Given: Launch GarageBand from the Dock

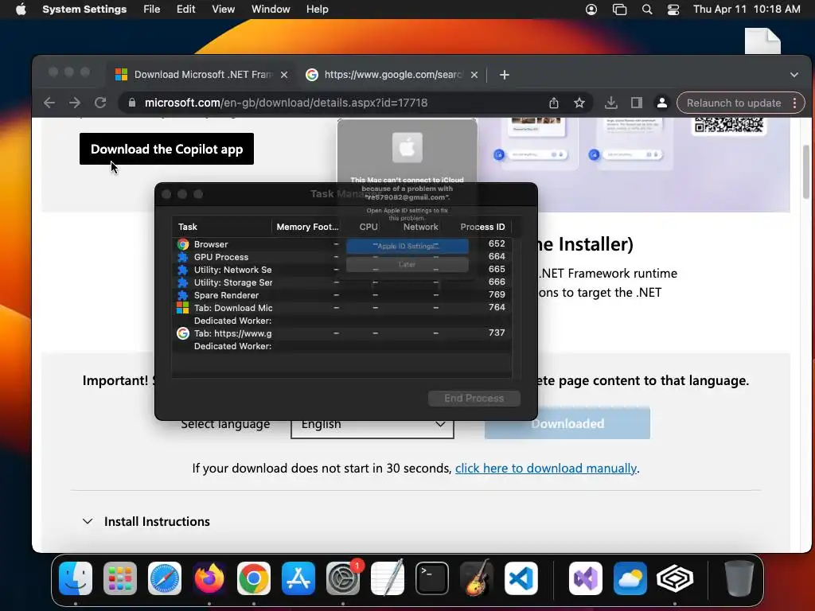Looking at the screenshot, I should click(x=477, y=578).
